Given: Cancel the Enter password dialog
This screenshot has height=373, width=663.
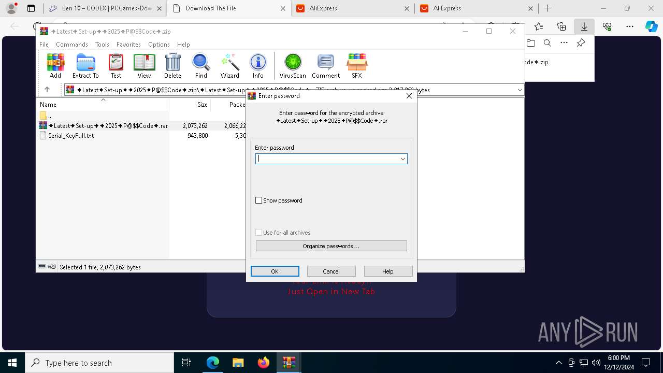Looking at the screenshot, I should 331,271.
